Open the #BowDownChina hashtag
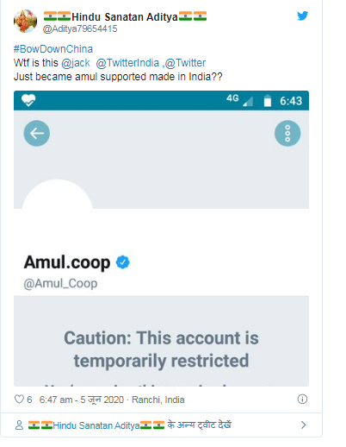Viewport: 346px width, 447px height. tap(53, 49)
